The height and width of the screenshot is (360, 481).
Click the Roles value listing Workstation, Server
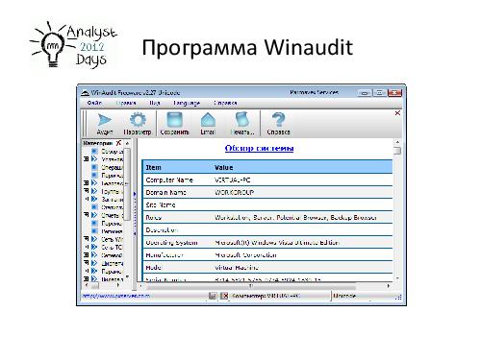[295, 218]
